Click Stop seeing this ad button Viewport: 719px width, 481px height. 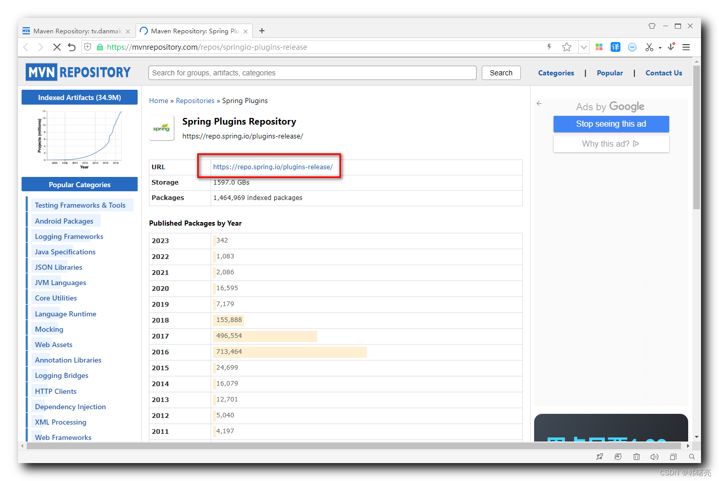point(611,124)
